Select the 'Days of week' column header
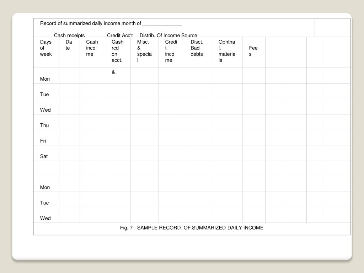Image resolution: width=364 pixels, height=273 pixels. pos(46,48)
